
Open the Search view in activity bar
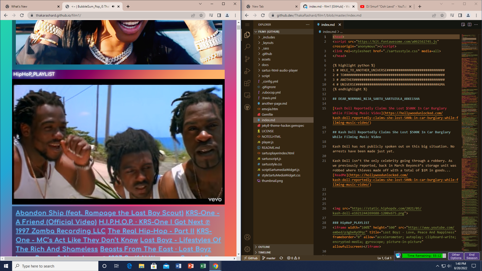247,47
